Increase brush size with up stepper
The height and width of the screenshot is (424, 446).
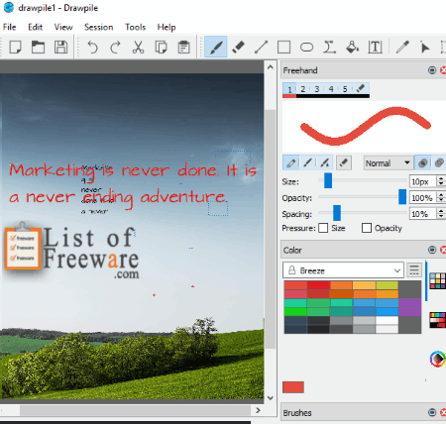click(441, 178)
